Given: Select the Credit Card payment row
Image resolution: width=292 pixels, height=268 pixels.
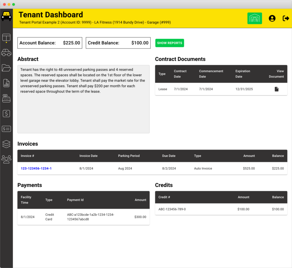Looking at the screenshot, I should click(x=83, y=217).
